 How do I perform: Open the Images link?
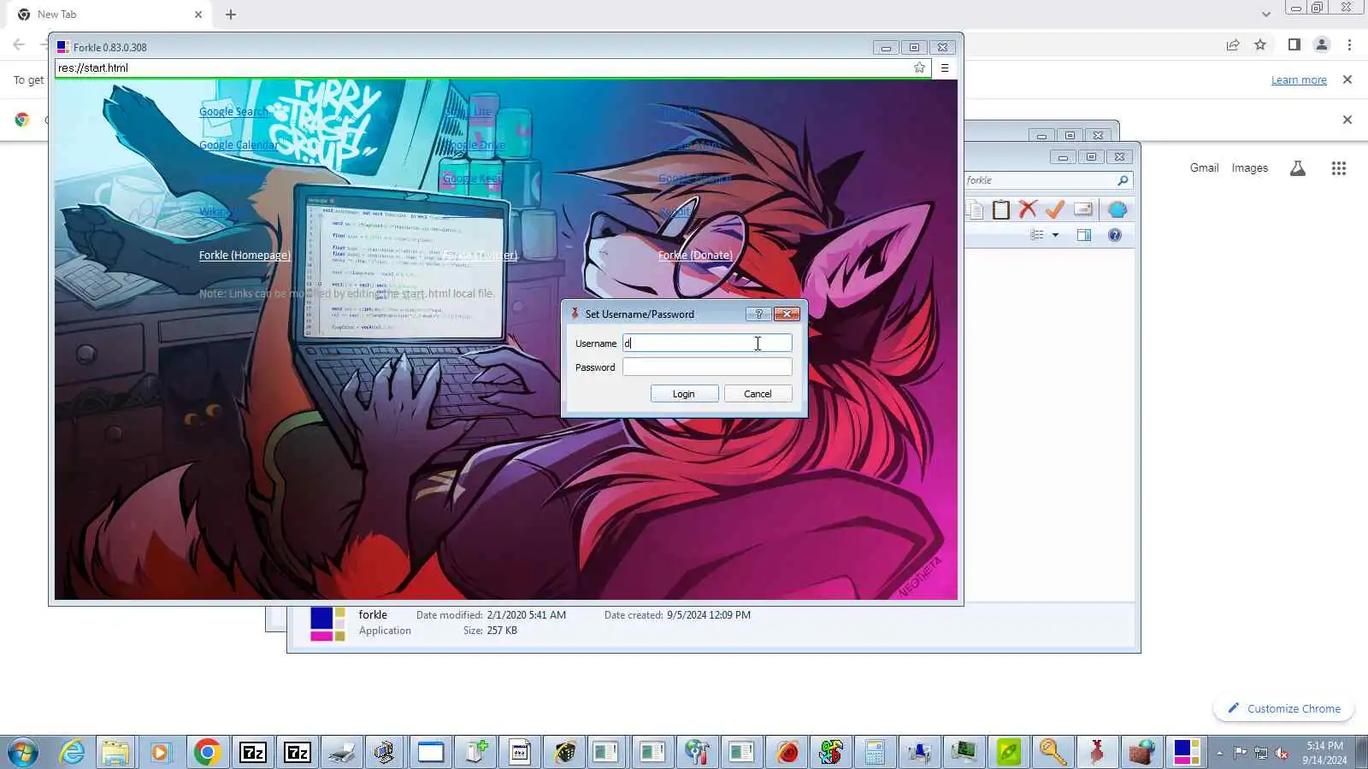(1249, 167)
